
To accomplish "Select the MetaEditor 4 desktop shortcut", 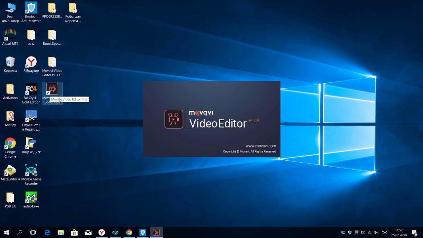I will tap(10, 173).
